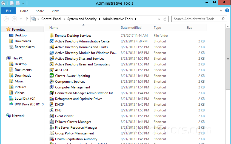Open the Group Policy Management icon
This screenshot has height=144, width=231.
coord(52,133)
